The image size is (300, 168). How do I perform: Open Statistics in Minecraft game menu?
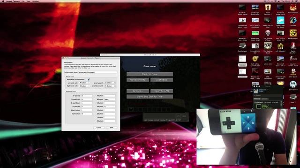(161, 80)
